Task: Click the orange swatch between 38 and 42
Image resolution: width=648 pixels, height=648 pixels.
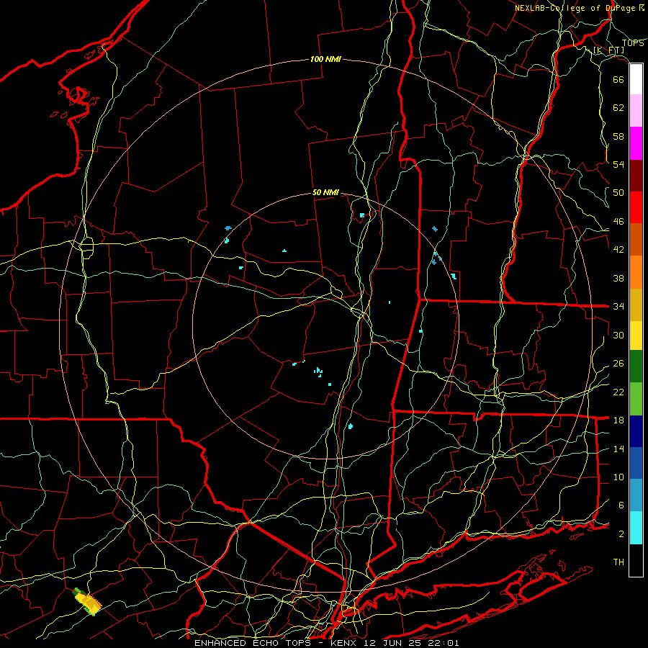Action: pyautogui.click(x=636, y=272)
